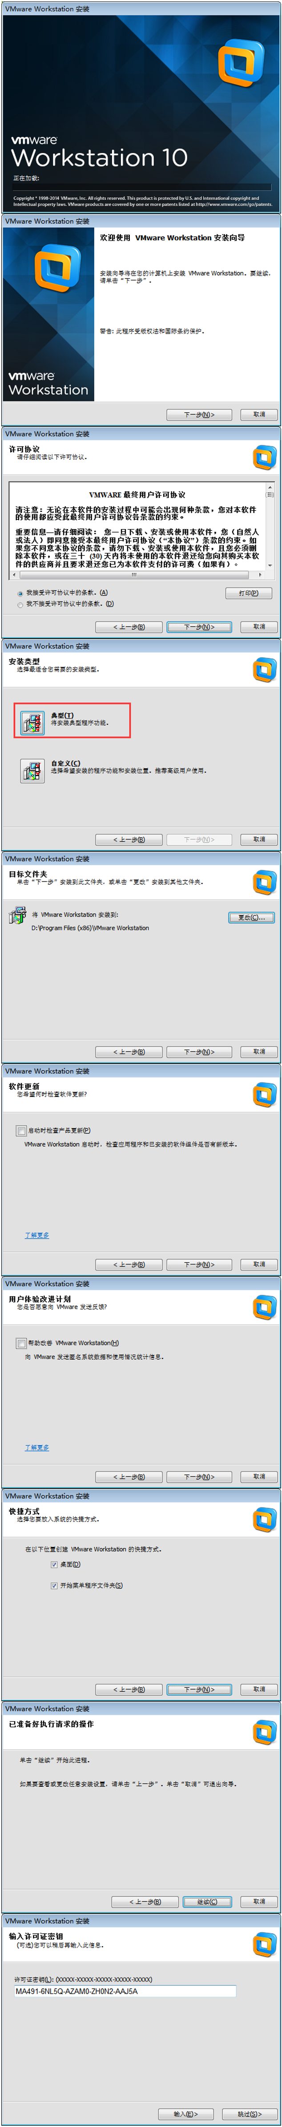Click the 打印 button on the license page
The width and height of the screenshot is (282, 2127).
click(x=248, y=593)
